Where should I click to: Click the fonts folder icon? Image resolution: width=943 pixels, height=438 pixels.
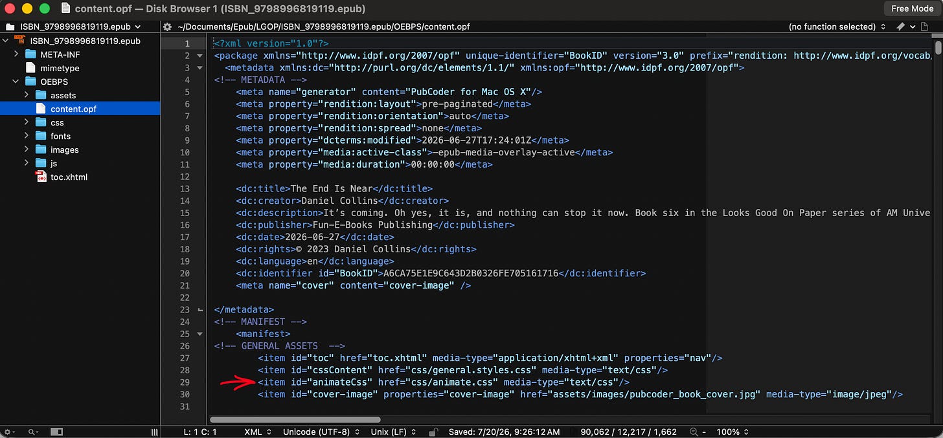tap(41, 136)
